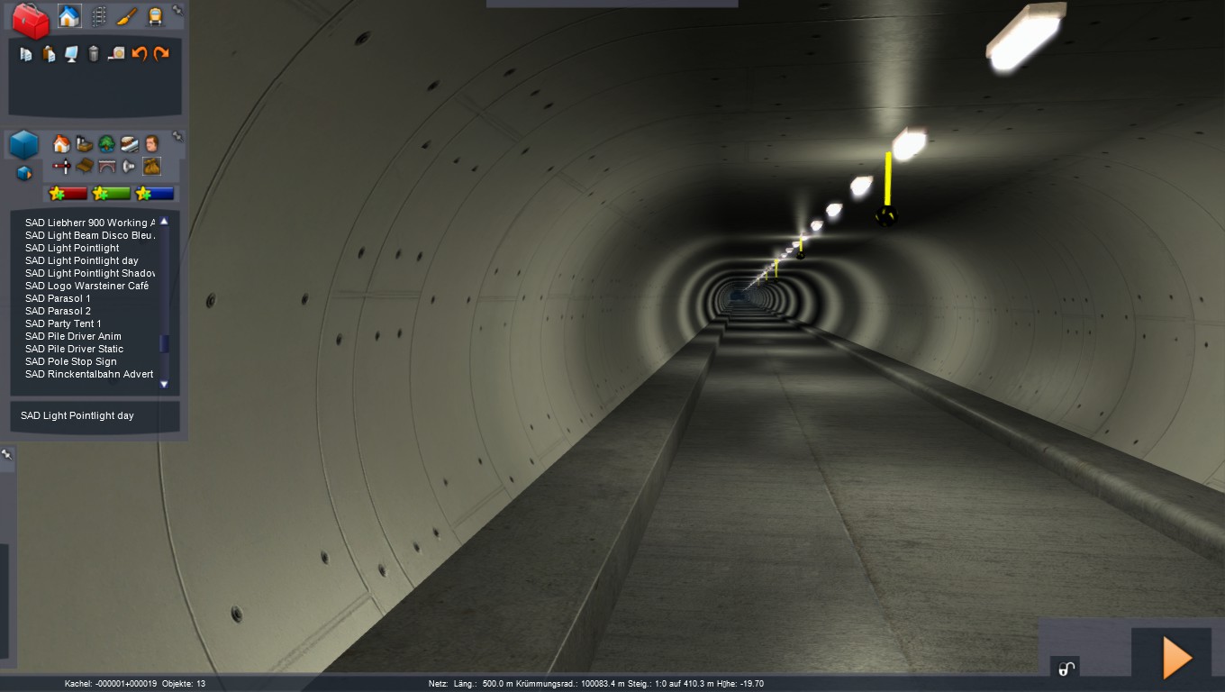Select the tree vegetation category icon
1225x692 pixels.
pos(106,144)
